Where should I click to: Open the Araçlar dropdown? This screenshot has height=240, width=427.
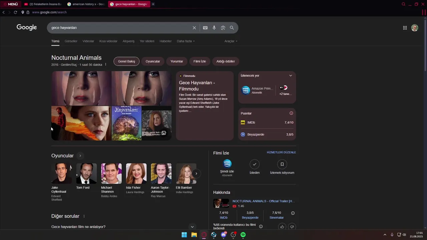(231, 41)
